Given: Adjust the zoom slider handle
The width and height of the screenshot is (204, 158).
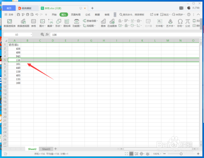Looking at the screenshot, I should pyautogui.click(x=181, y=154).
